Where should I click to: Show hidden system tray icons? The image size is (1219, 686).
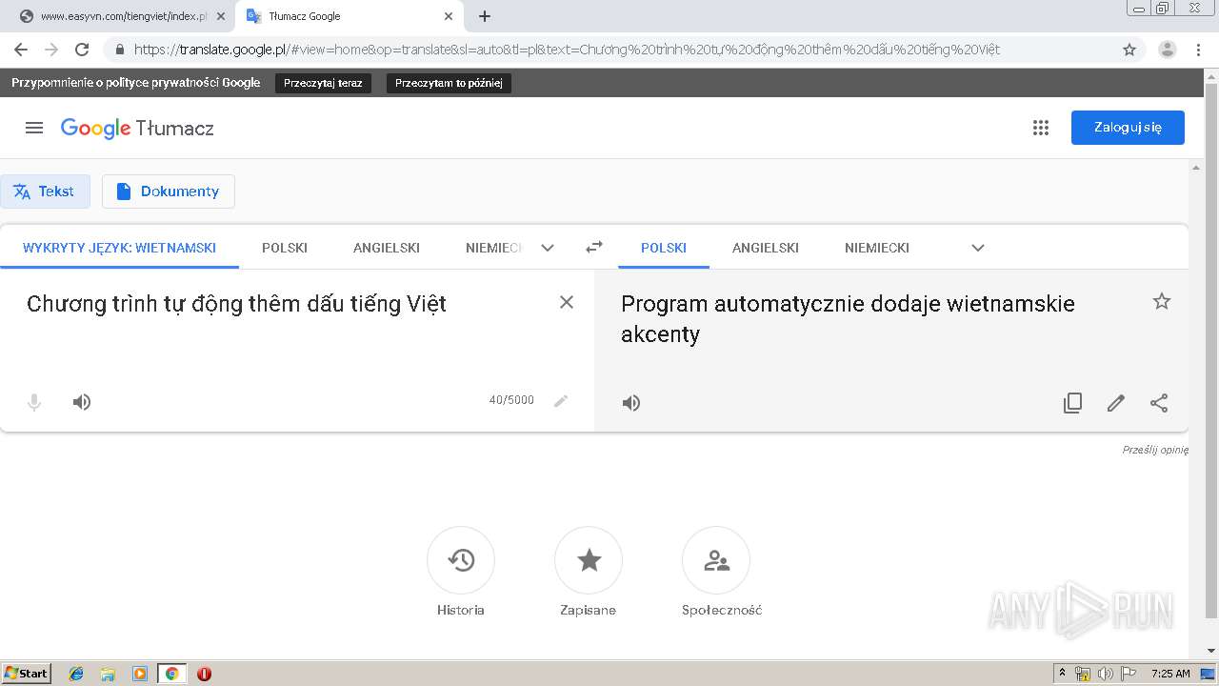tap(1062, 674)
